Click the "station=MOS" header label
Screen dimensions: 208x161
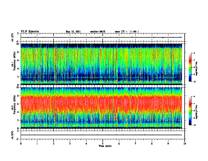[98, 32]
